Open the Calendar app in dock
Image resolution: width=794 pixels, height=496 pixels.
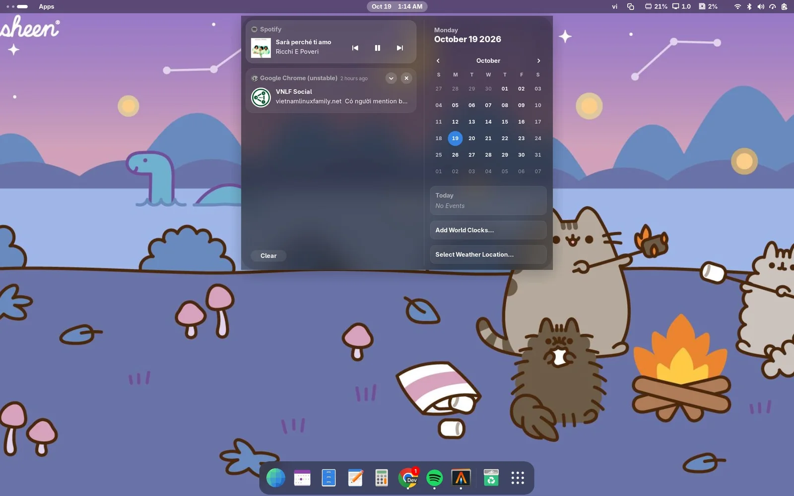point(302,478)
